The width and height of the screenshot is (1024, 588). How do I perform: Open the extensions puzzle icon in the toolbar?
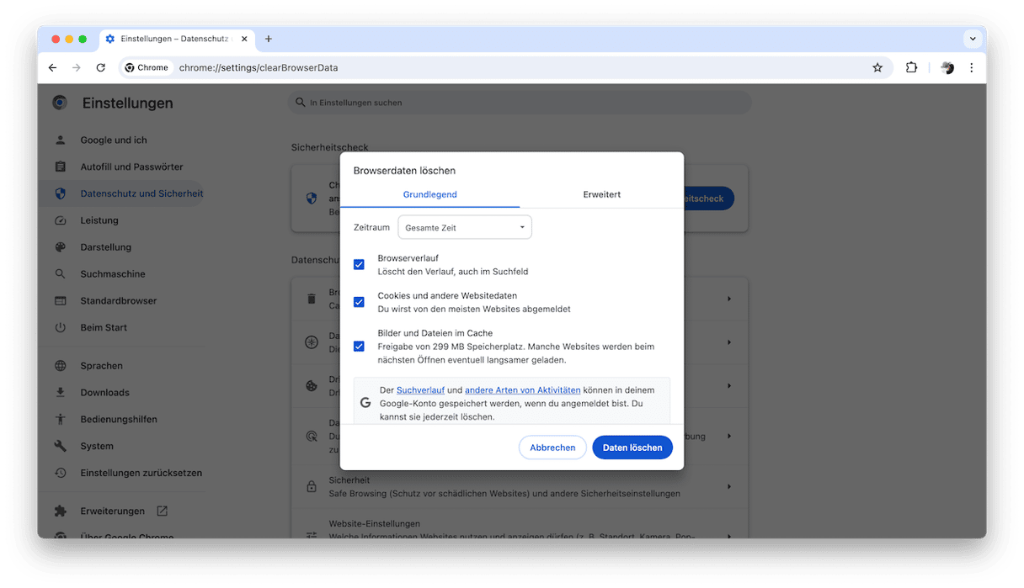click(x=911, y=68)
